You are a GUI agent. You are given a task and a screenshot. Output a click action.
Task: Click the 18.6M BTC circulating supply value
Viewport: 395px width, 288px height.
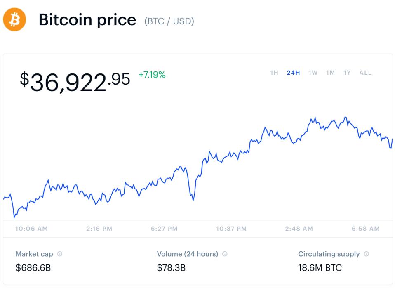pos(320,268)
